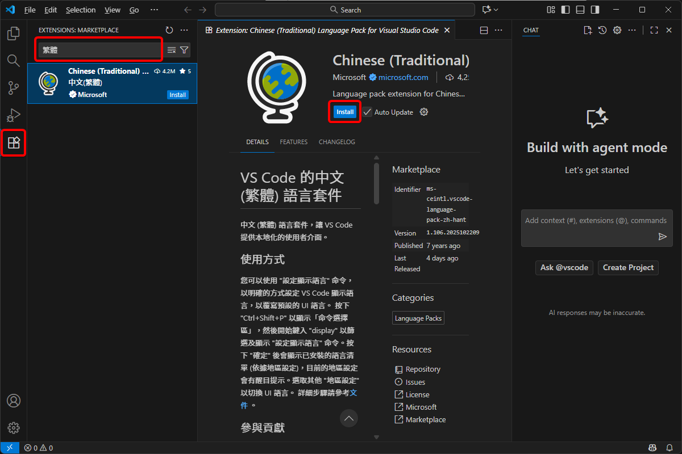Click the filter extensions funnel icon
The width and height of the screenshot is (682, 454).
click(x=184, y=50)
